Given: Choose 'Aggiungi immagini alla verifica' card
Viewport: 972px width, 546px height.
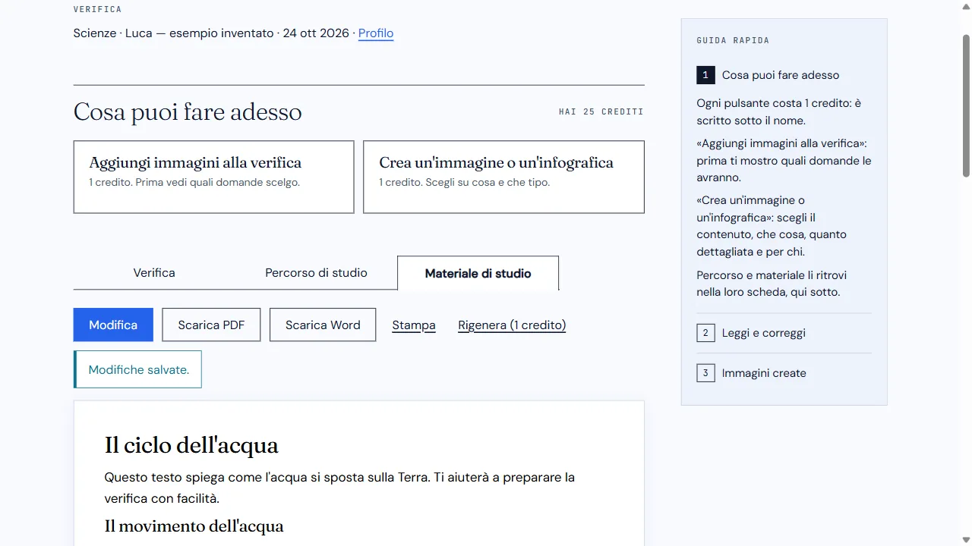Looking at the screenshot, I should 213,177.
